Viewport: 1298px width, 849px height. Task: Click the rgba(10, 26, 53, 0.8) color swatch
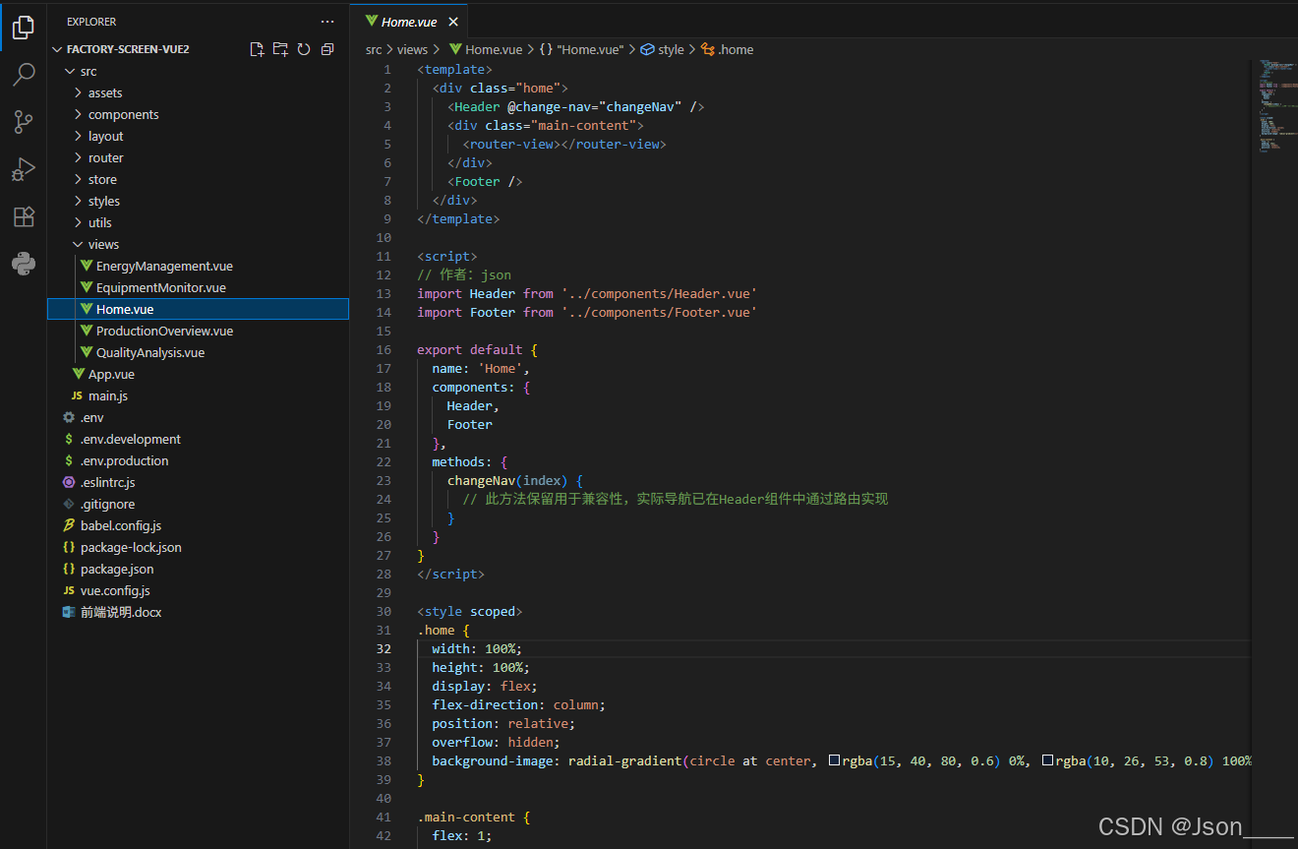coord(1047,760)
